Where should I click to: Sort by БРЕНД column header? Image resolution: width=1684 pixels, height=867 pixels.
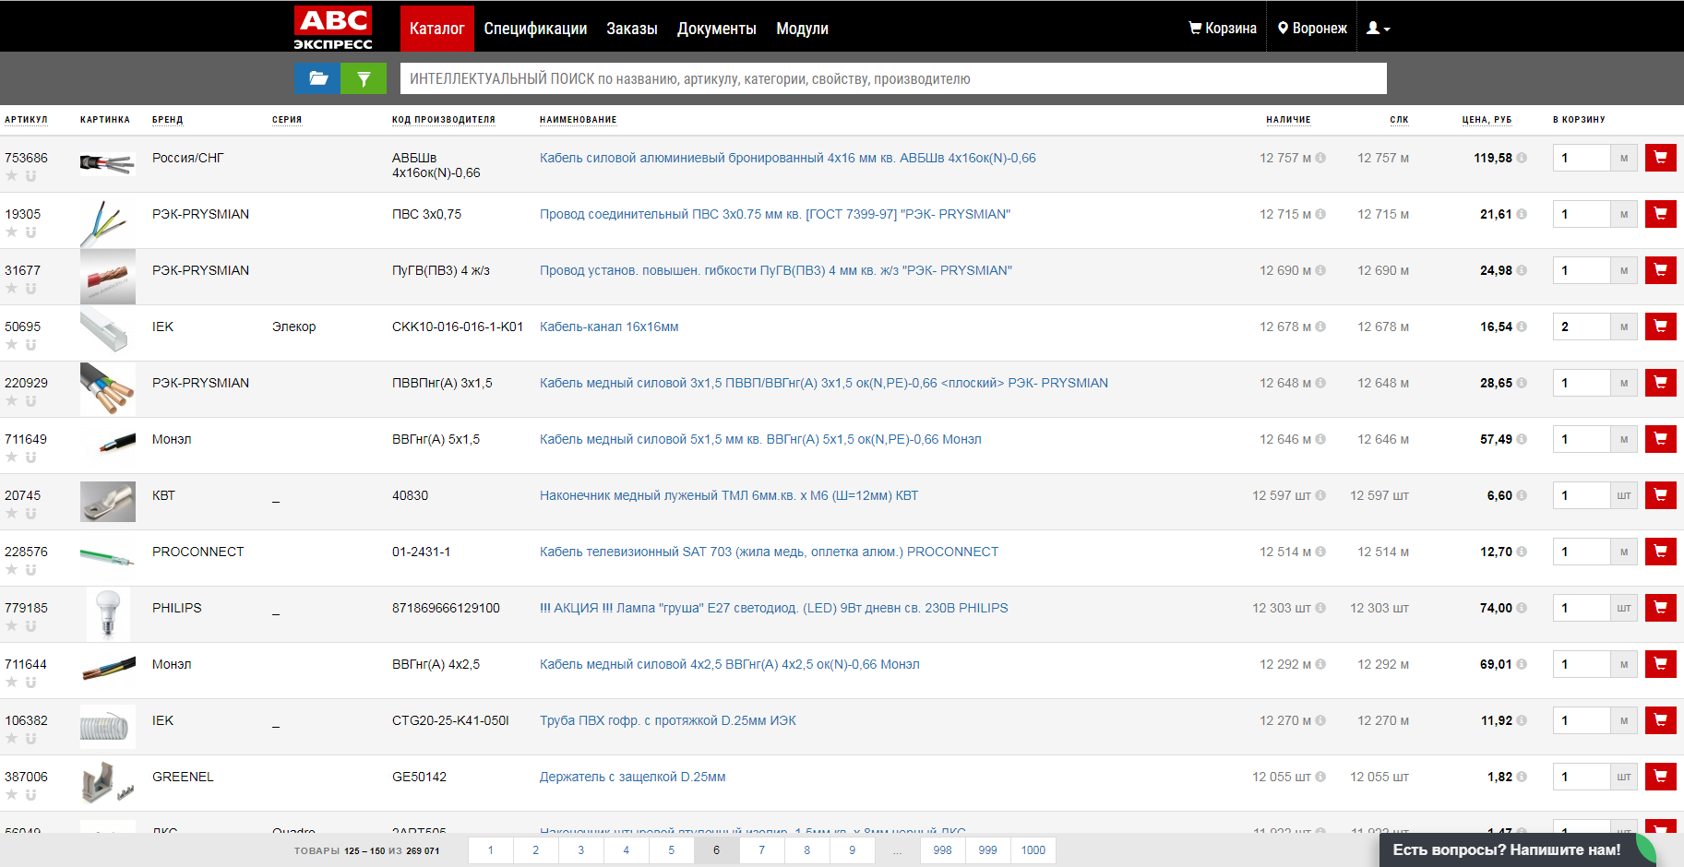coord(167,120)
